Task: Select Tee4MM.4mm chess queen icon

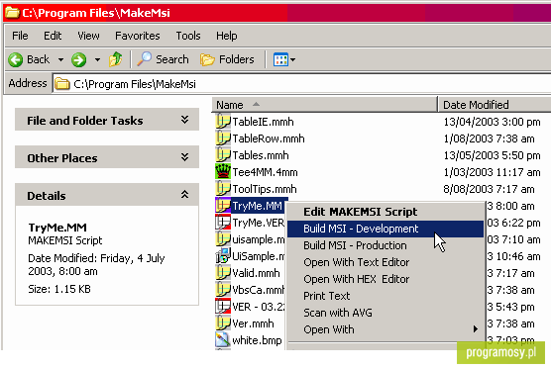Action: (x=222, y=172)
